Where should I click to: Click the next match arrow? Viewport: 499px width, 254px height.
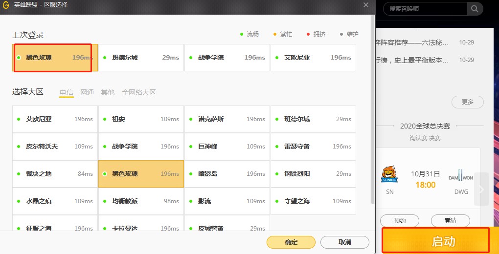click(x=481, y=189)
